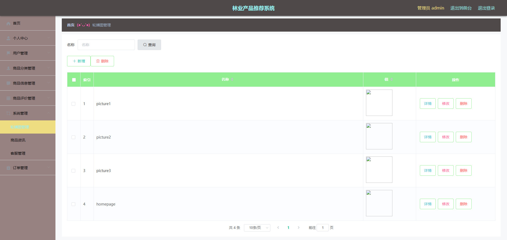Viewport: 507px width, 240px height.
Task: Click the icon beside 商品分类管理
Action: pyautogui.click(x=8, y=68)
